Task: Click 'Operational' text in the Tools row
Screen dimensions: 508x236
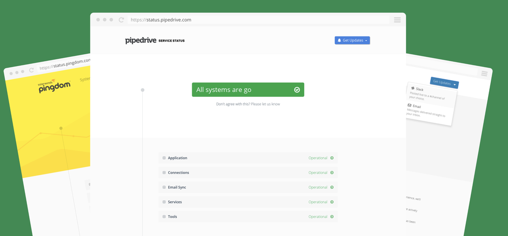Action: [x=318, y=217]
